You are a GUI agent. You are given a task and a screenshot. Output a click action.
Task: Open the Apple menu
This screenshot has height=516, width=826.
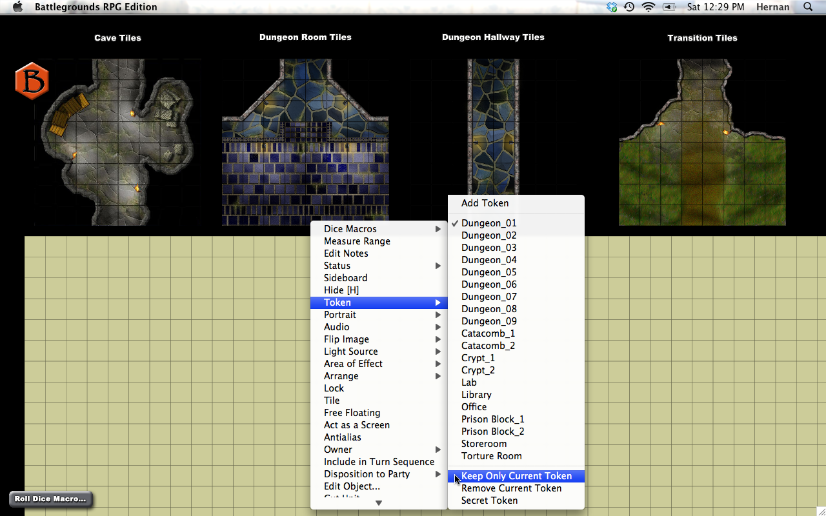pos(17,7)
